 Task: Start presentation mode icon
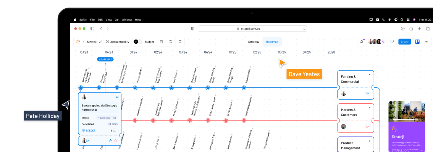(x=392, y=42)
